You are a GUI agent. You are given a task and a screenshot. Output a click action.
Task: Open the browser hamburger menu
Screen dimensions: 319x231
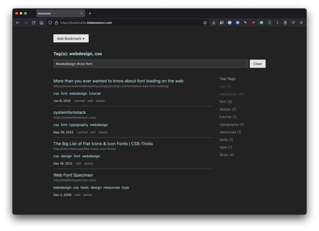click(x=301, y=22)
